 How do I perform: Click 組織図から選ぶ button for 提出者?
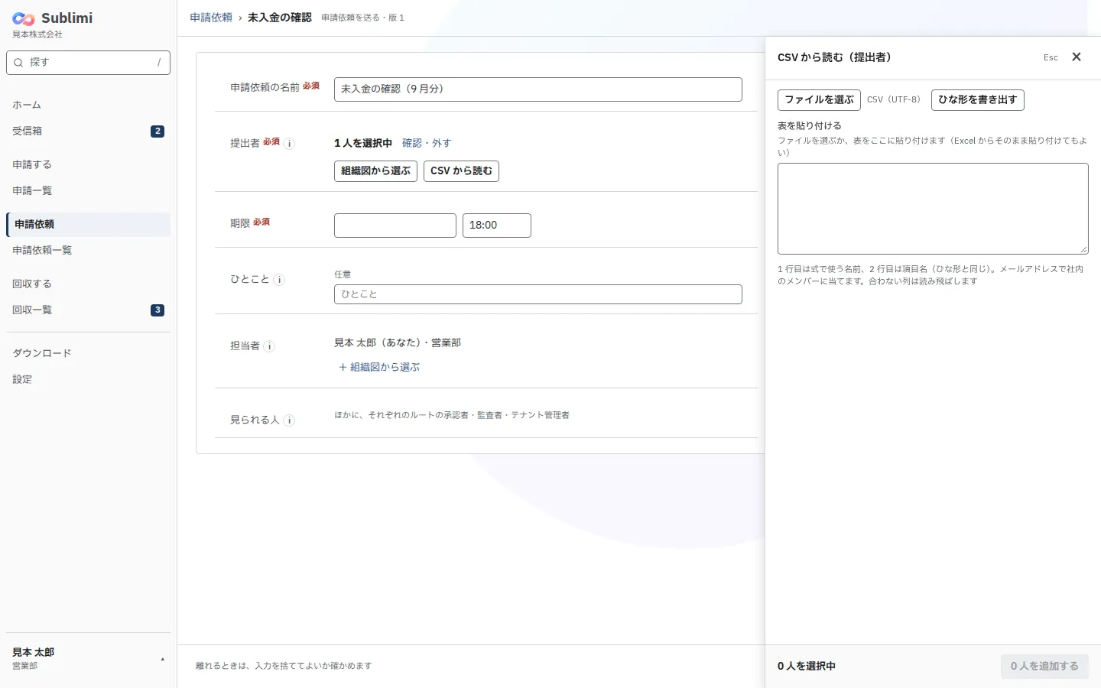(375, 171)
